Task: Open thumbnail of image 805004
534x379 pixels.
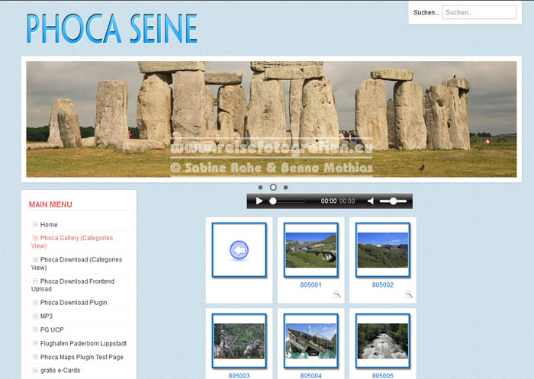Action: point(310,341)
